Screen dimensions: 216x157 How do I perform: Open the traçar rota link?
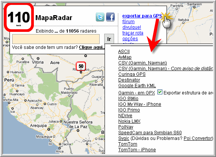133,33
